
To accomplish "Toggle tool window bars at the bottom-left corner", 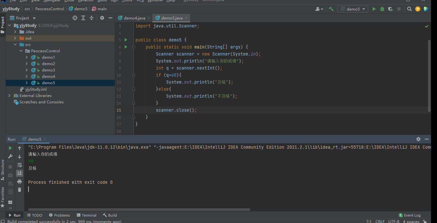I will 3,221.
